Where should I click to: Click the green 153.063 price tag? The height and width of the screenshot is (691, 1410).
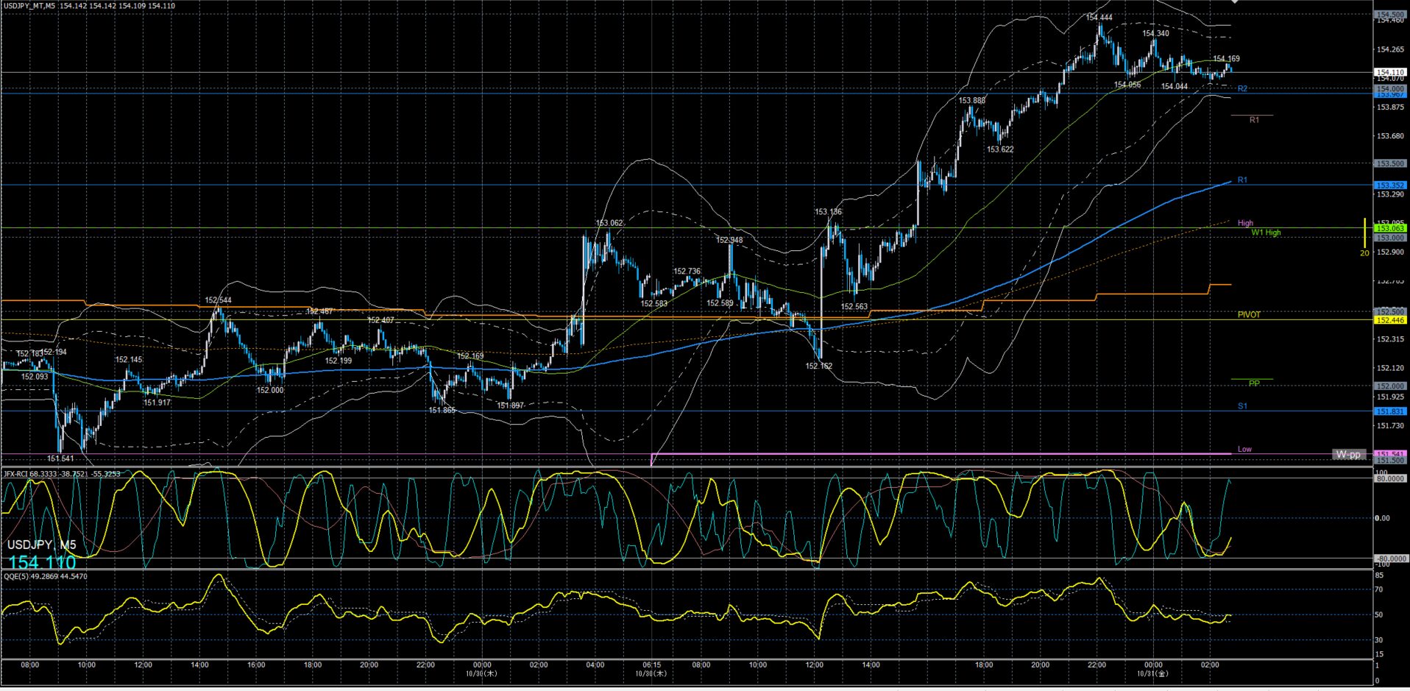coord(1390,229)
